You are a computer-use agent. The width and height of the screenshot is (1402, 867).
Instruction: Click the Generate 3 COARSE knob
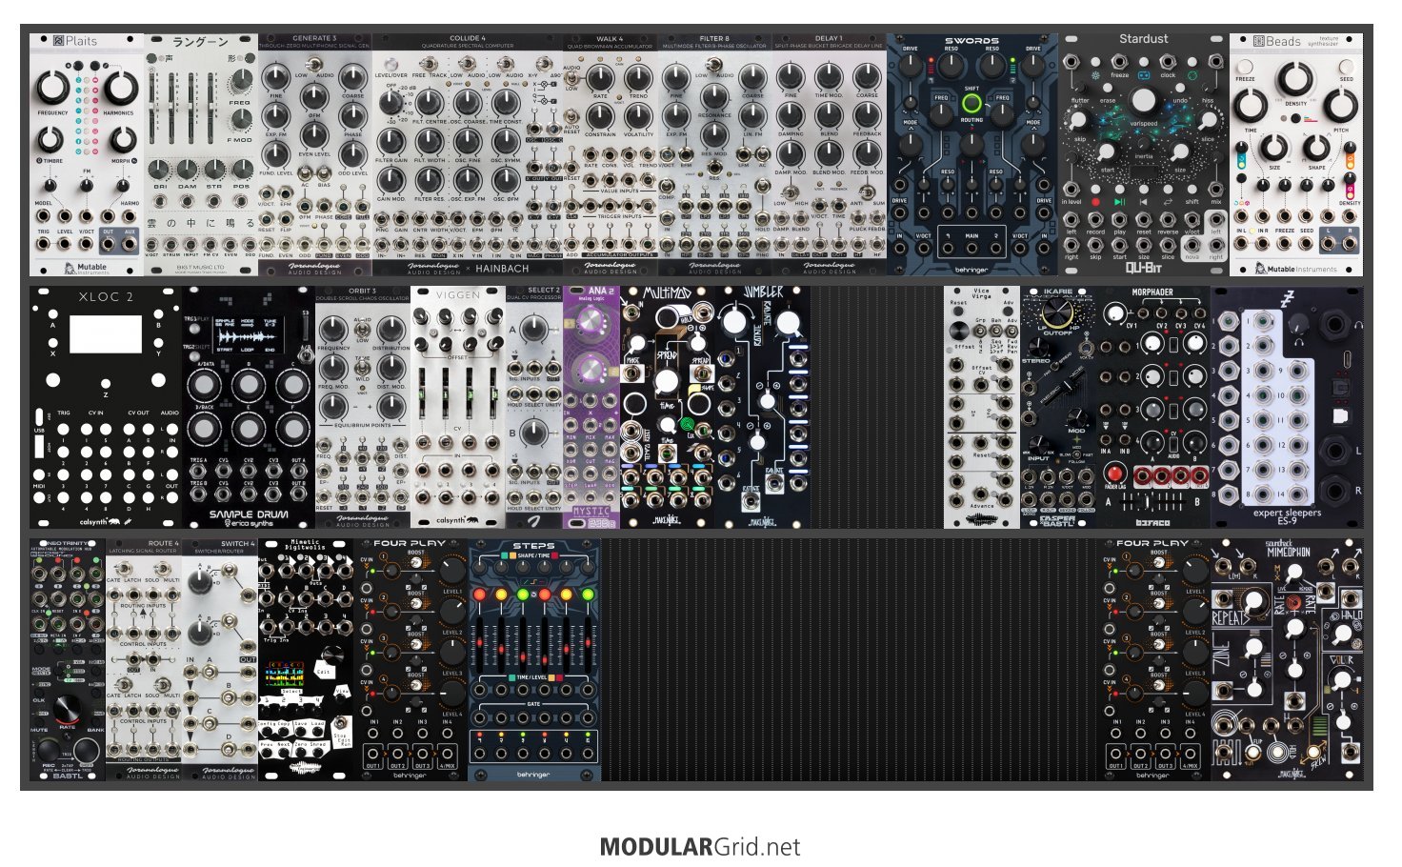tap(353, 77)
